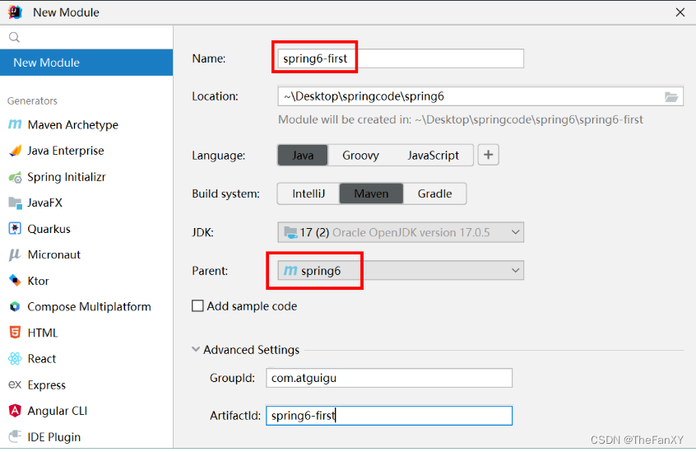Image resolution: width=696 pixels, height=452 pixels.
Task: Close the New Module dialog
Action: pos(680,12)
